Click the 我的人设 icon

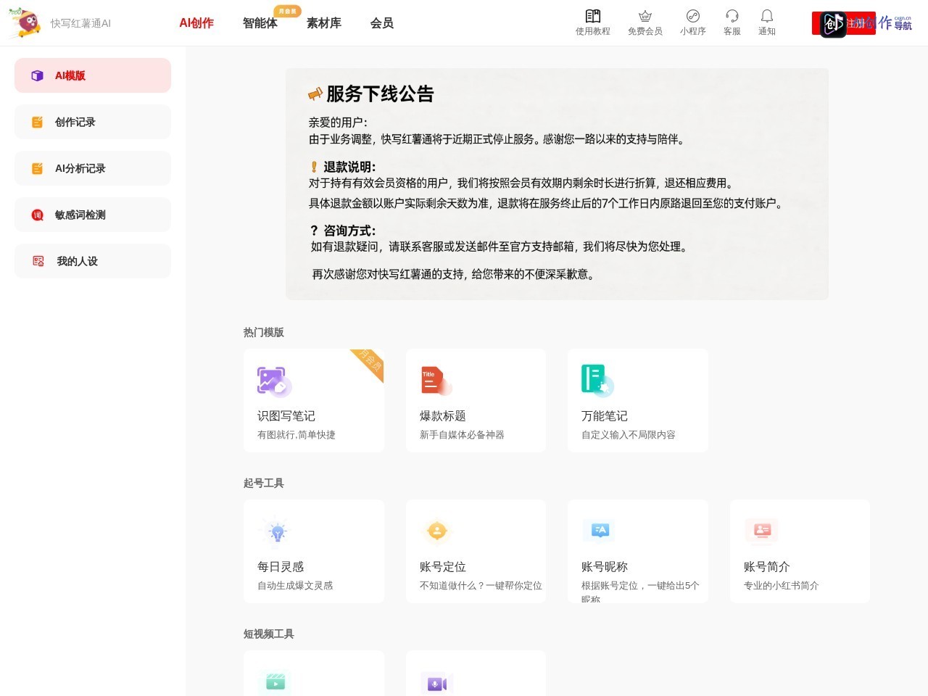[x=38, y=261]
